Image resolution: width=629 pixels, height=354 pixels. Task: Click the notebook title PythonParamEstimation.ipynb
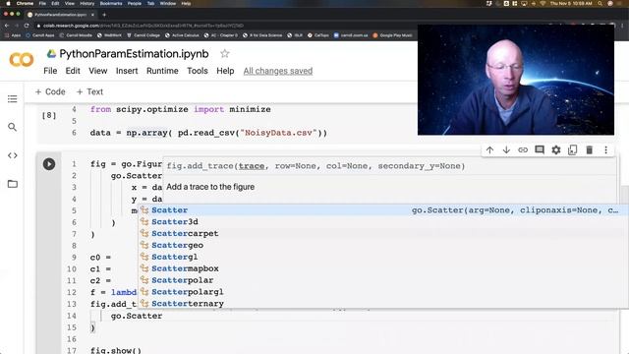coord(134,54)
